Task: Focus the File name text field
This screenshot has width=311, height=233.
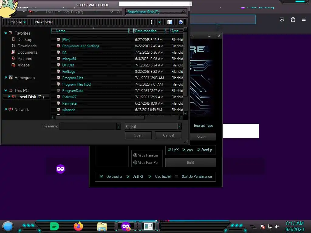Action: click(88, 126)
